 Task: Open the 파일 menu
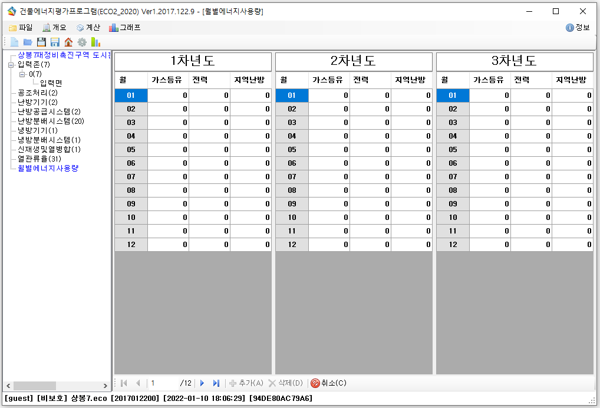coord(21,28)
